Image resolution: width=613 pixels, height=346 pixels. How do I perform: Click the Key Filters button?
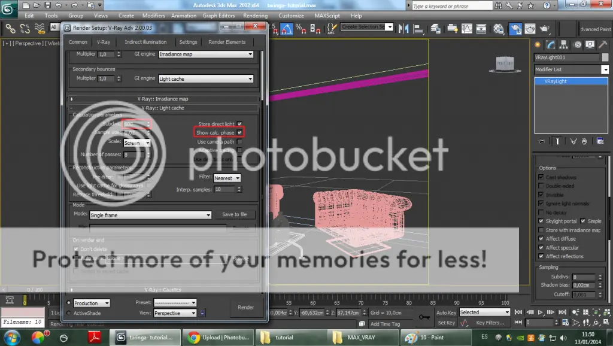point(490,323)
